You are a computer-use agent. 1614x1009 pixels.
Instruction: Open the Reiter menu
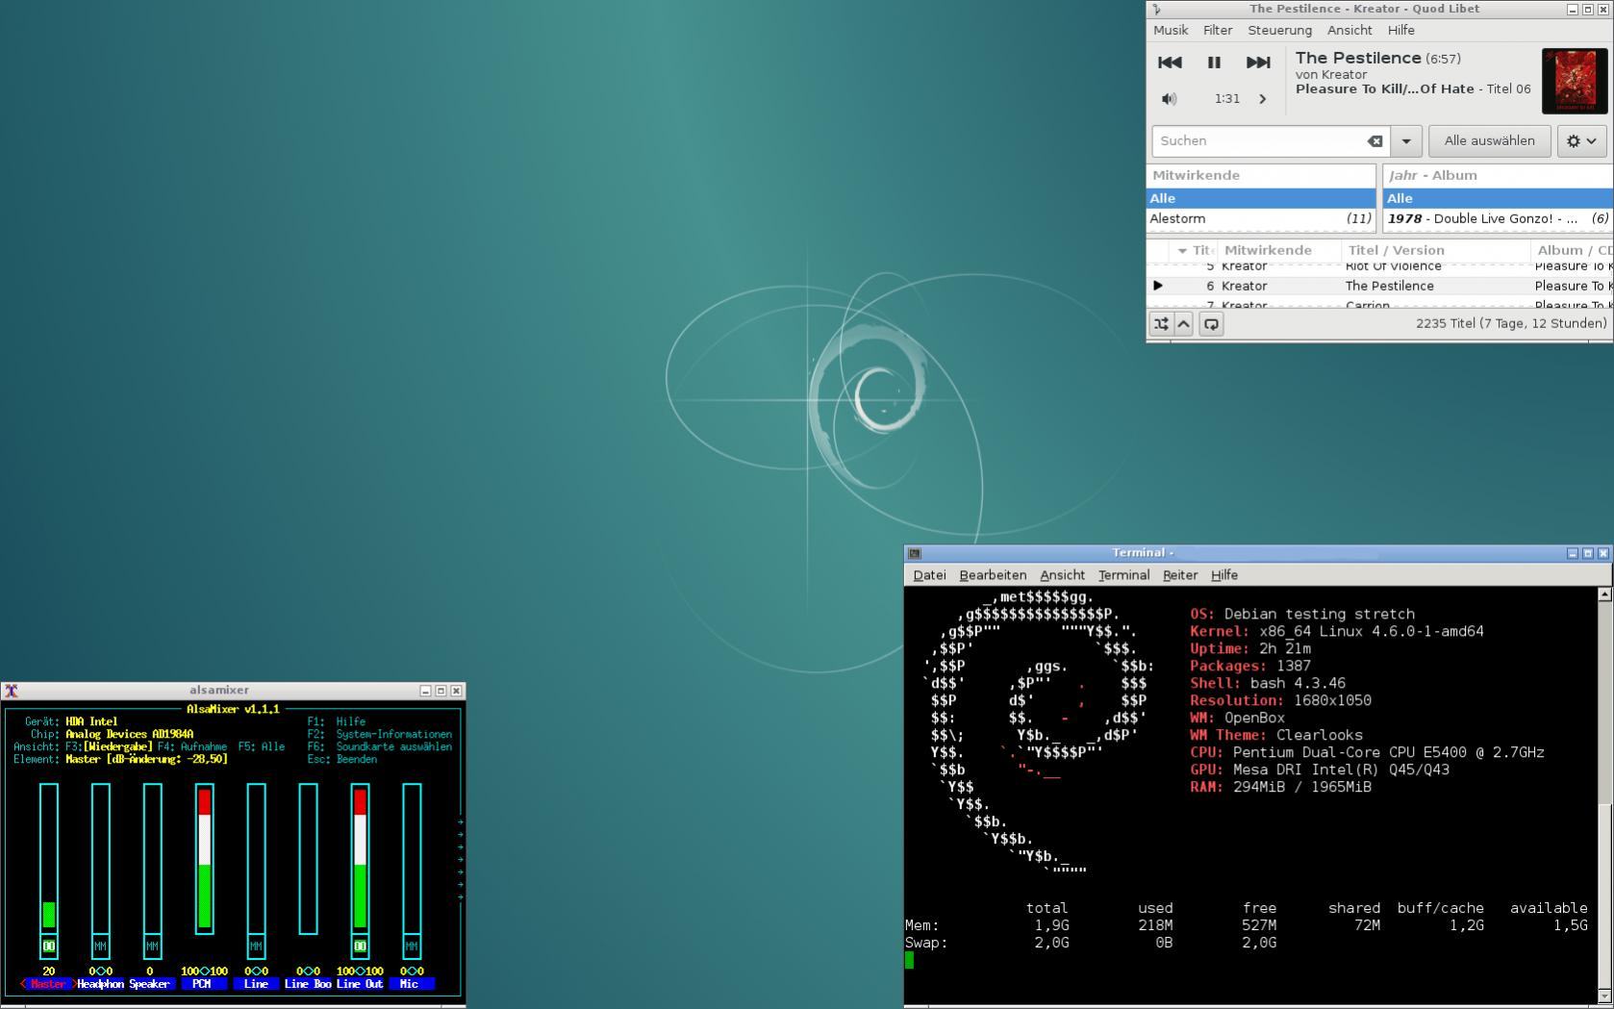coord(1180,575)
